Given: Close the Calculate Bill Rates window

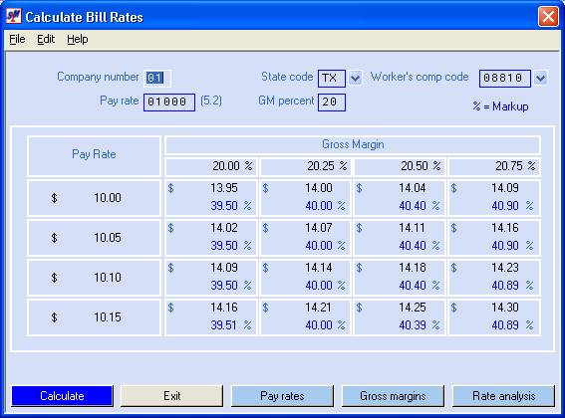Looking at the screenshot, I should point(548,16).
